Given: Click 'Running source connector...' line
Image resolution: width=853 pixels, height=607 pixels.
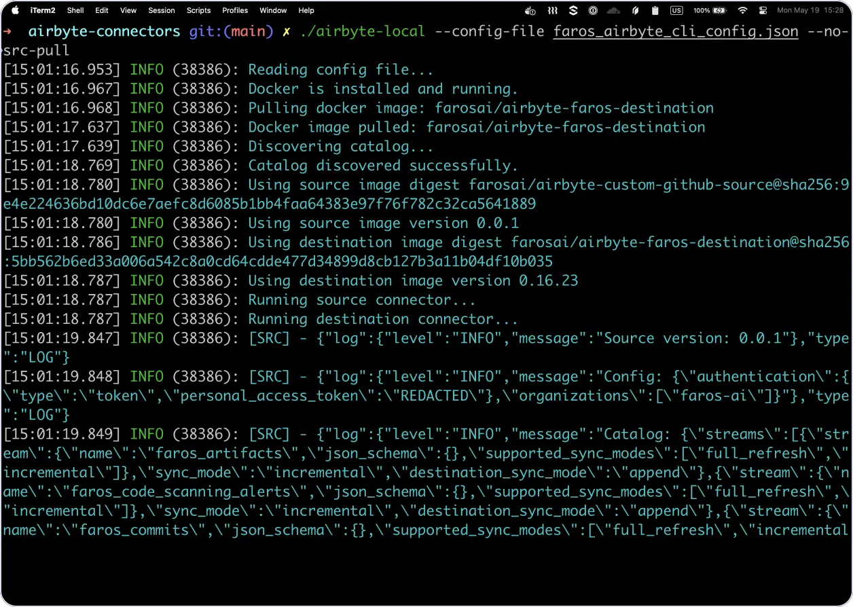Looking at the screenshot, I should [x=362, y=299].
